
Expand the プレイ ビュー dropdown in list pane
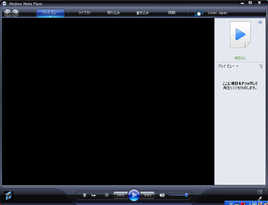pyautogui.click(x=228, y=66)
